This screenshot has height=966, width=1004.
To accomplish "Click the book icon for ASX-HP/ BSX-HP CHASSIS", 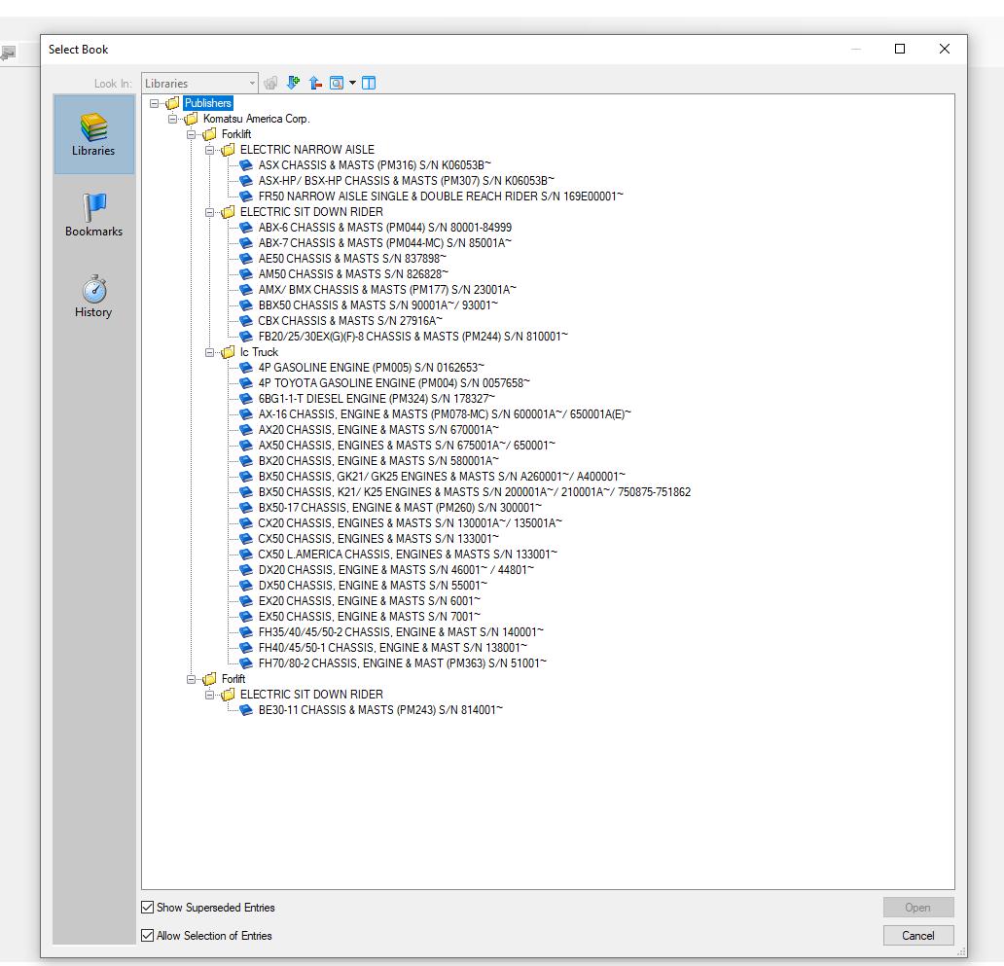I will coord(246,181).
